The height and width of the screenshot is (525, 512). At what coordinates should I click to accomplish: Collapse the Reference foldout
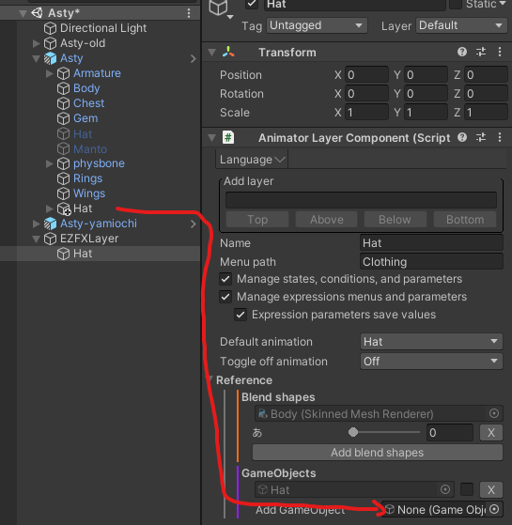tap(210, 379)
